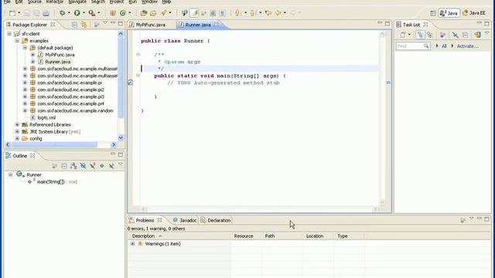
Task: Click the Problems view filter icon
Action: tap(463, 220)
